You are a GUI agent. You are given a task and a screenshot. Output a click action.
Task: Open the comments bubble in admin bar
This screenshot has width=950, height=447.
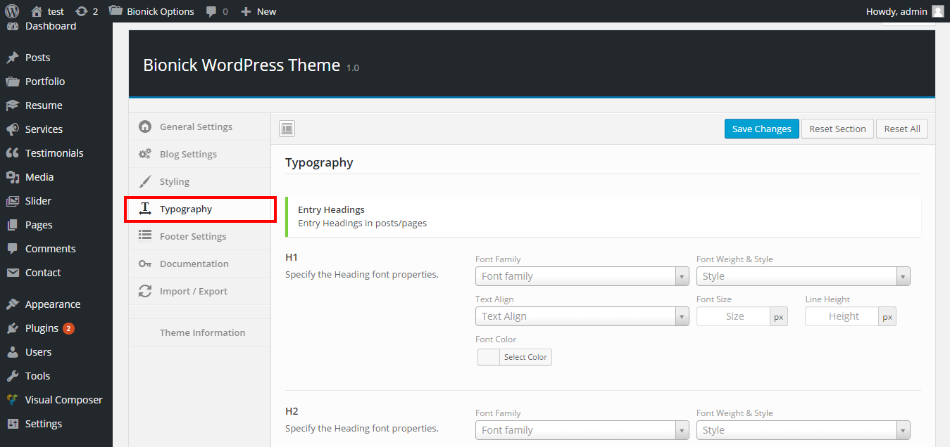point(211,11)
